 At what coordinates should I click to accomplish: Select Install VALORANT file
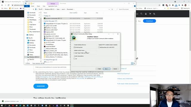pyautogui.click(x=50, y=46)
